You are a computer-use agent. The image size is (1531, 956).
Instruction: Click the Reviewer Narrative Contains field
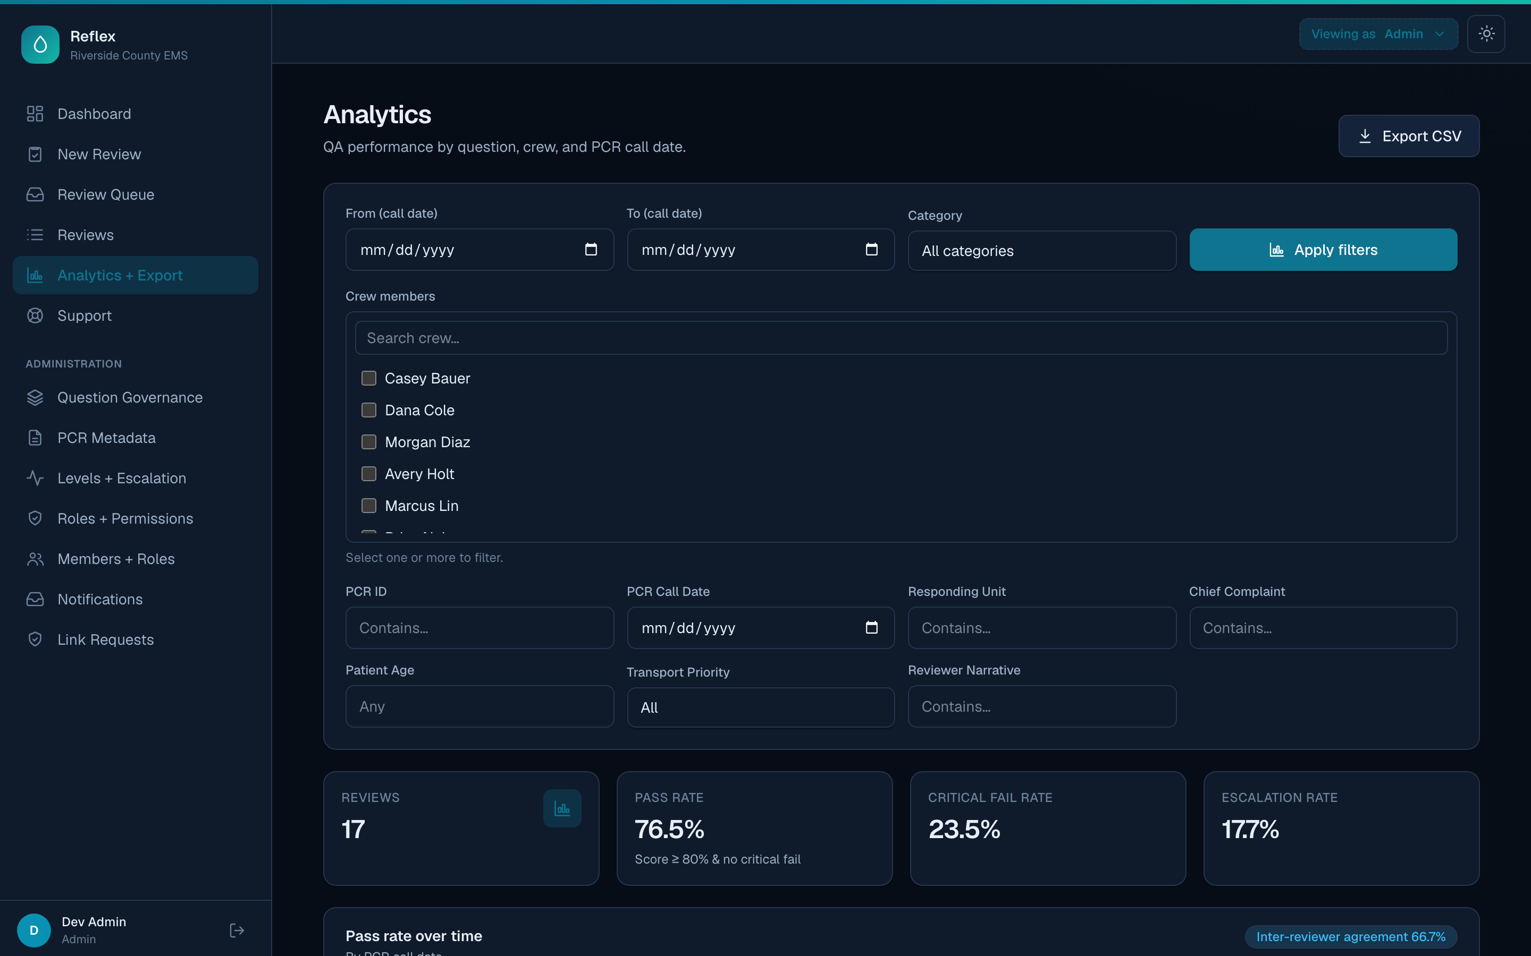click(1042, 706)
